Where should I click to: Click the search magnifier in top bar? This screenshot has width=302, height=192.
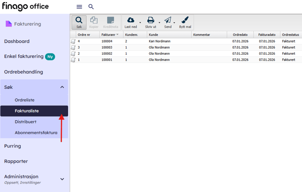click(91, 7)
